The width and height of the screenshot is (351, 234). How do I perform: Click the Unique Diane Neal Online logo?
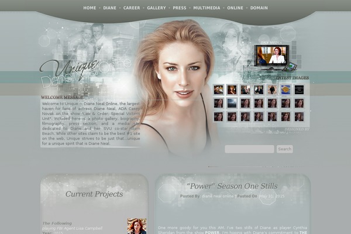click(x=85, y=73)
